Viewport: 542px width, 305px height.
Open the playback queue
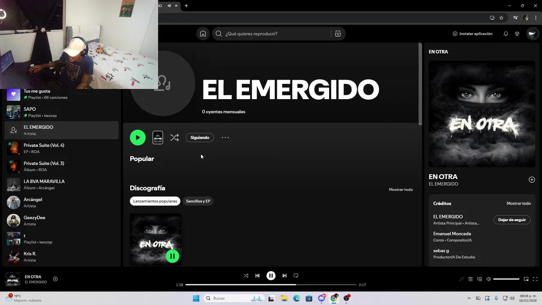point(470,279)
